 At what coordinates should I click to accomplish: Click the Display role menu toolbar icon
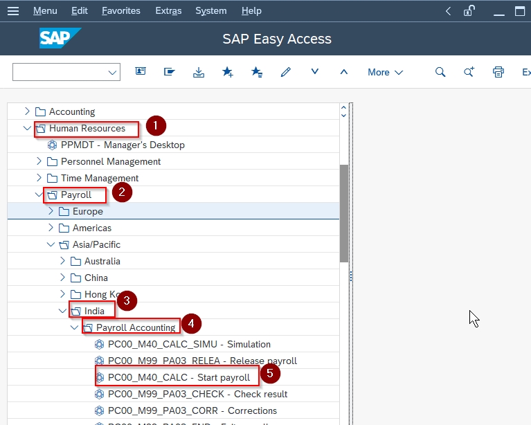[170, 71]
